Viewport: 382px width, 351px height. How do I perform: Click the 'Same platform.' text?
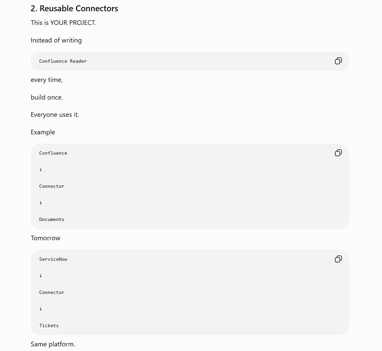(x=53, y=344)
